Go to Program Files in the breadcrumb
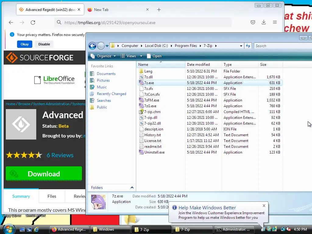The width and height of the screenshot is (312, 234). pos(186,46)
